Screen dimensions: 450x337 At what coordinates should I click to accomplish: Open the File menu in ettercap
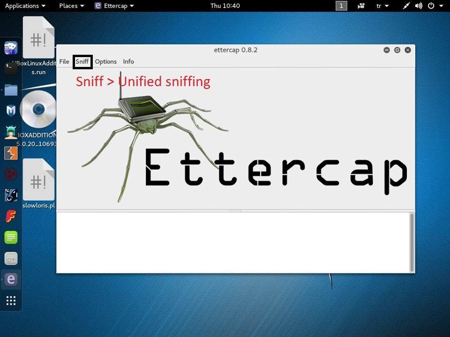(64, 62)
